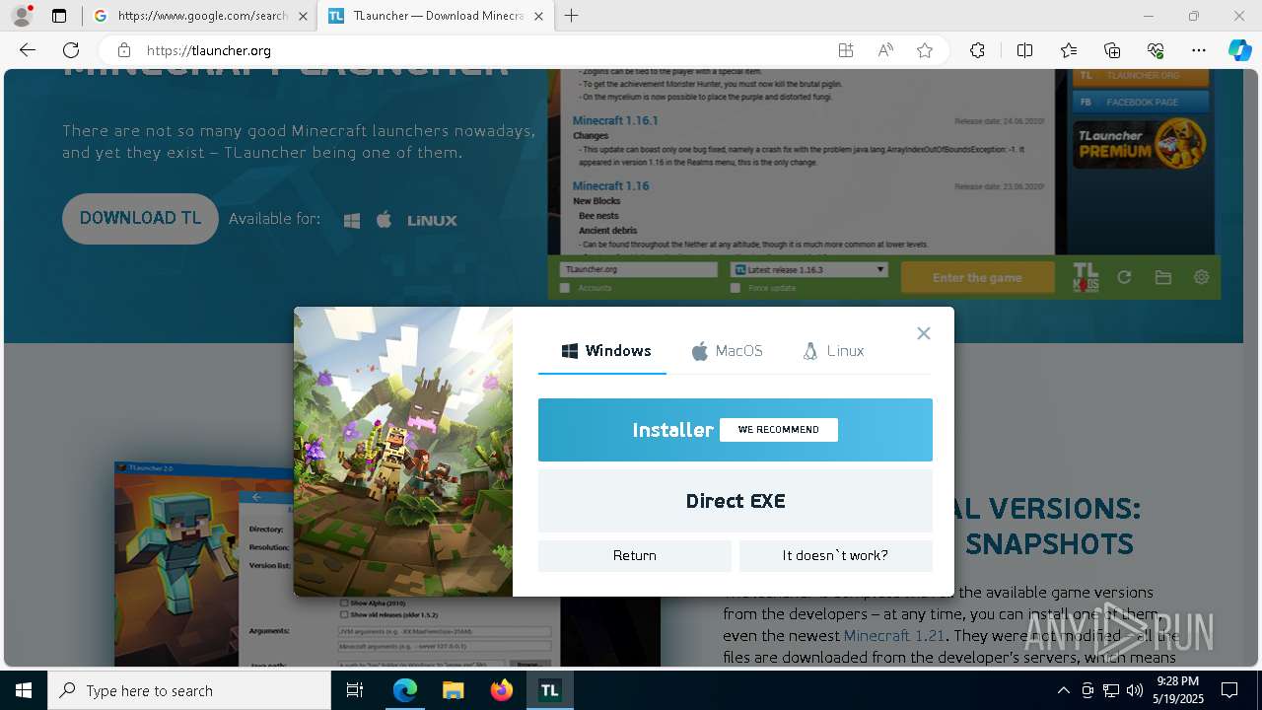Open Latest release 1.16.3 version dropdown
The width and height of the screenshot is (1262, 710).
(x=808, y=269)
